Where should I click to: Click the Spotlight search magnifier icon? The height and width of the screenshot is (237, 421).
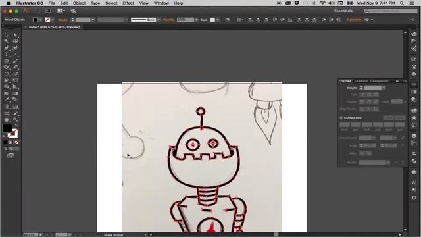(x=402, y=3)
